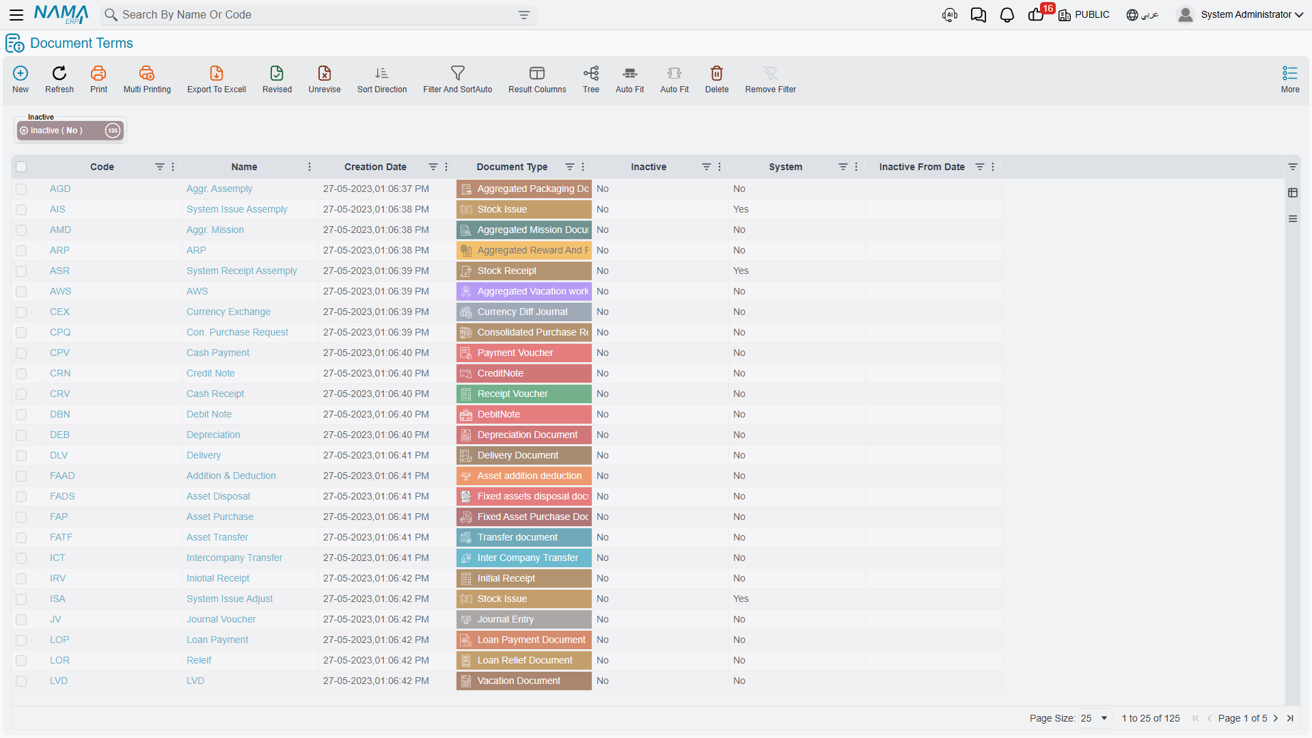
Task: Sort by the Inactive column header
Action: (x=648, y=167)
